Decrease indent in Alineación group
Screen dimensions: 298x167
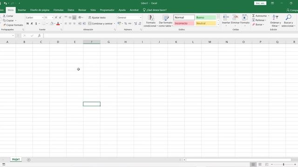click(x=80, y=24)
